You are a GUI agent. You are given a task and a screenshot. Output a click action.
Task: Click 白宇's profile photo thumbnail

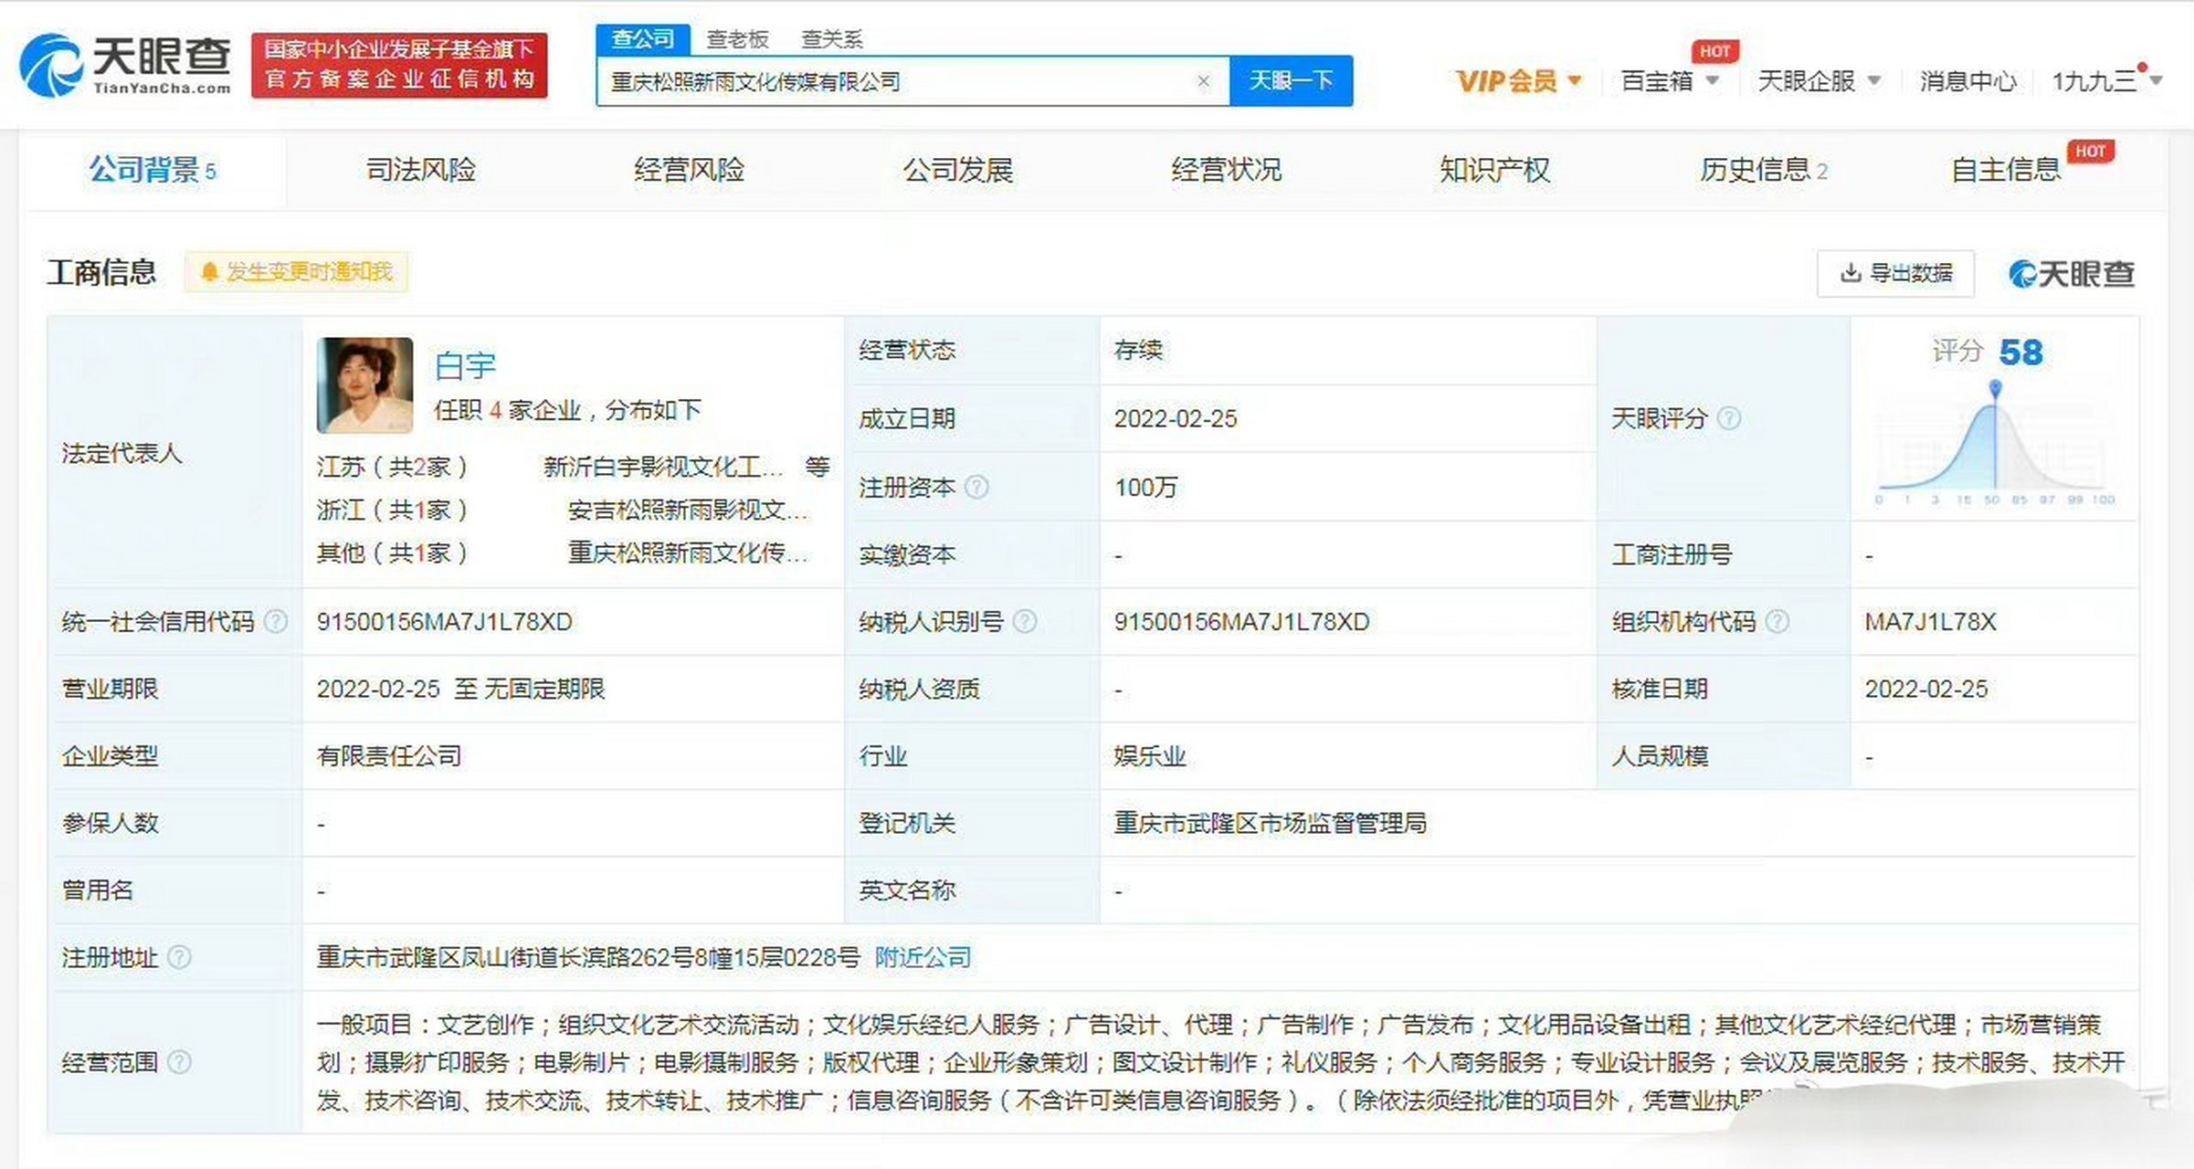(364, 384)
